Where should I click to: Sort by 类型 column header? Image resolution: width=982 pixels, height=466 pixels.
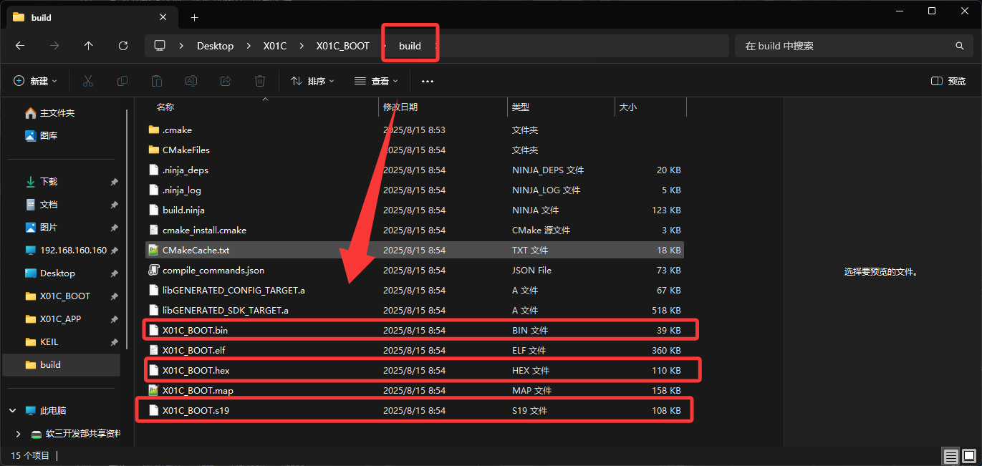[521, 107]
